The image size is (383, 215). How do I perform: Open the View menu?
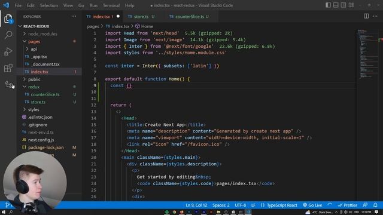tap(68, 5)
